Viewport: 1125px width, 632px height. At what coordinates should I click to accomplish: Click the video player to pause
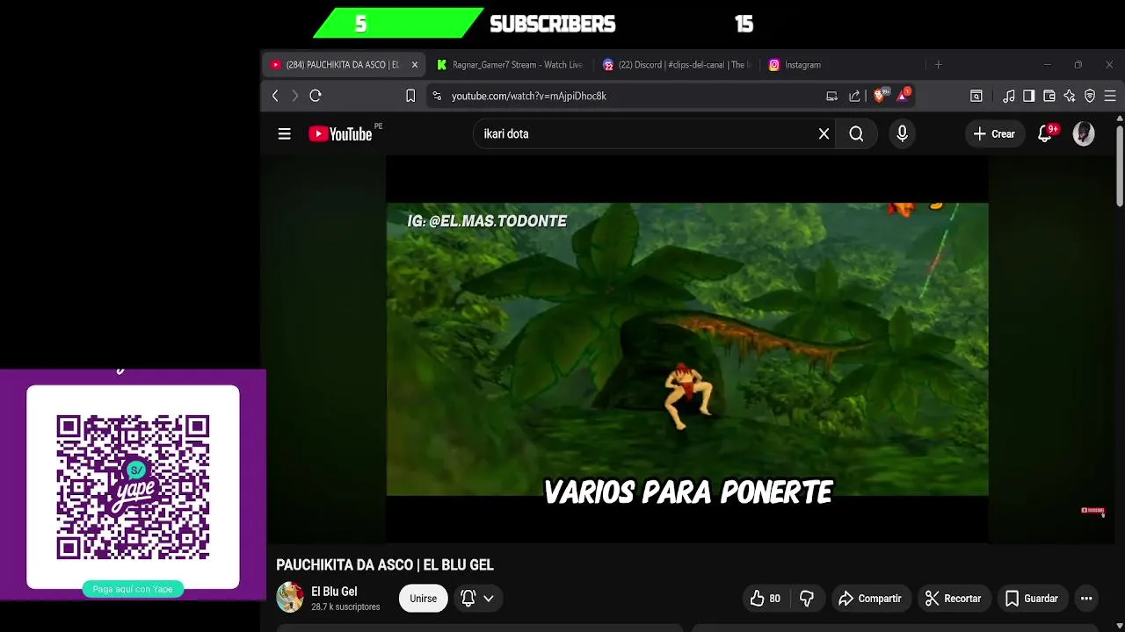(x=687, y=349)
